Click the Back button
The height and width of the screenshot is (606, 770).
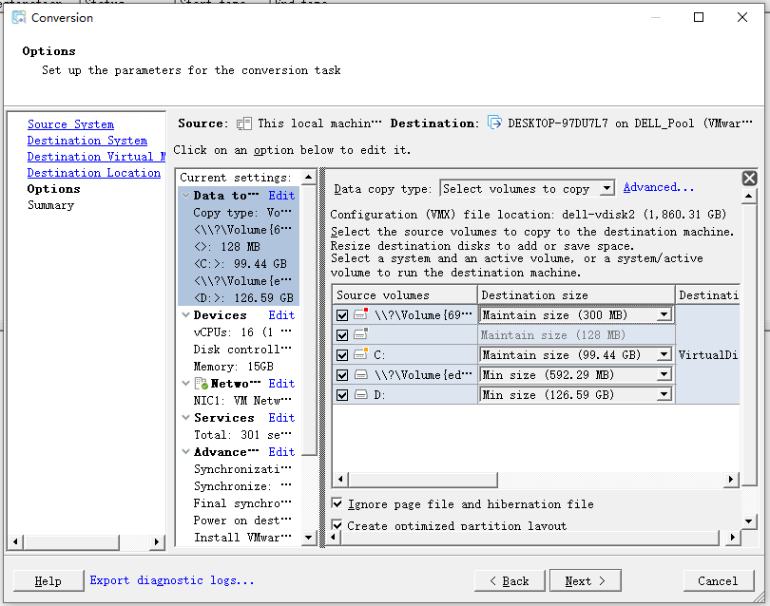click(510, 581)
